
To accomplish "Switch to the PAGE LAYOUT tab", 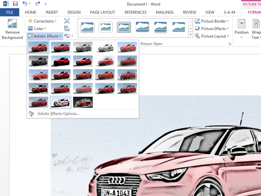I will click(x=103, y=12).
